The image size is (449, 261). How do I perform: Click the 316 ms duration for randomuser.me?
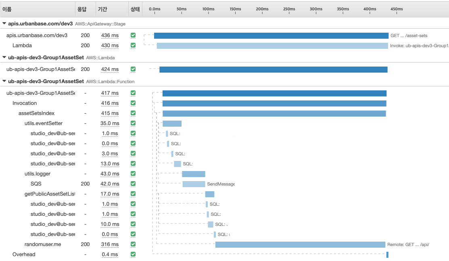click(110, 244)
